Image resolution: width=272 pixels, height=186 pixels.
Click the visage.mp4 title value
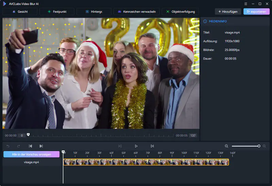coord(232,32)
